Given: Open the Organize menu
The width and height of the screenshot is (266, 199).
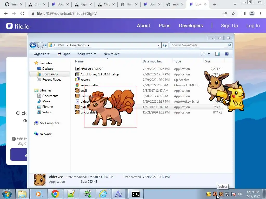Looking at the screenshot, I should point(42,54).
